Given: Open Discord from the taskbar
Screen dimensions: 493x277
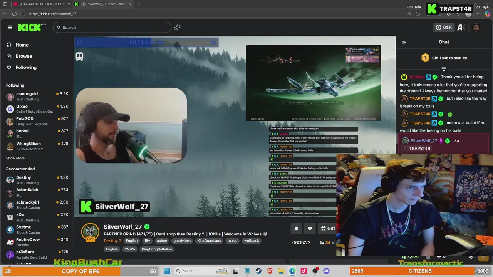Looking at the screenshot, I should coord(326,271).
